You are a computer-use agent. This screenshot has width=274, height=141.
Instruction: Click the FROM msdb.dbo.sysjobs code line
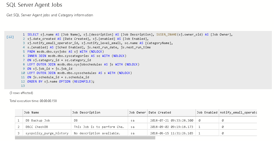tap(65, 52)
